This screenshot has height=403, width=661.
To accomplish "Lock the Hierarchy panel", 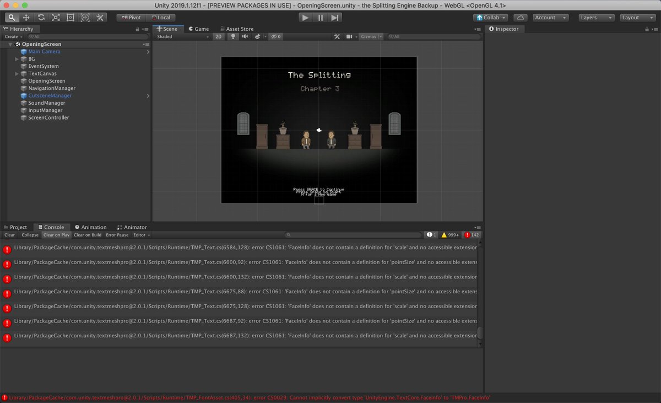I will [137, 29].
